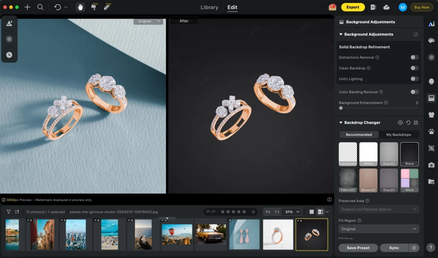Click the filter funnel icon in filmstrip

point(9,212)
